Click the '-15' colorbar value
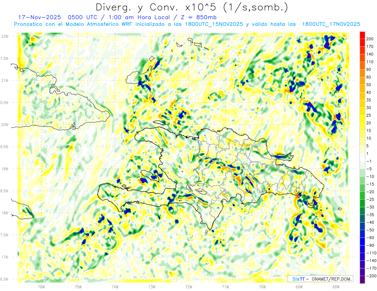Screen dimensions: 377x291 [x=370, y=184]
